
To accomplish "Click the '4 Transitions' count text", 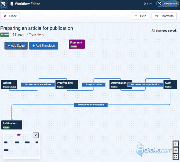I will pyautogui.click(x=35, y=35).
